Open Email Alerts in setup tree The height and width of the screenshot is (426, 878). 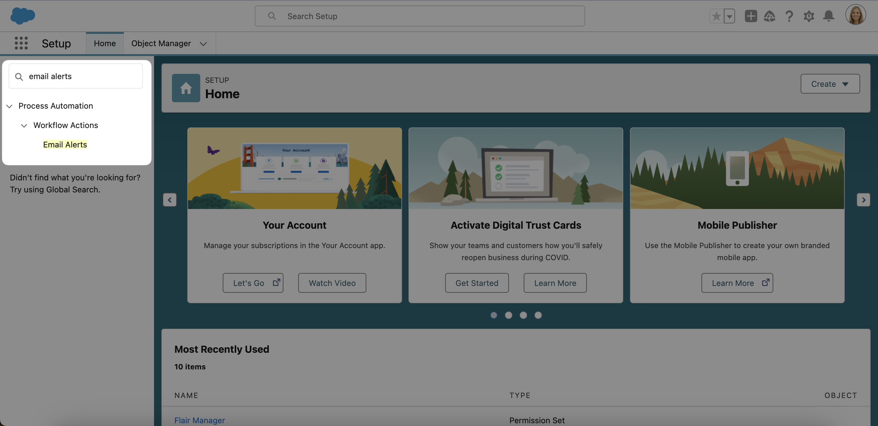pos(65,145)
